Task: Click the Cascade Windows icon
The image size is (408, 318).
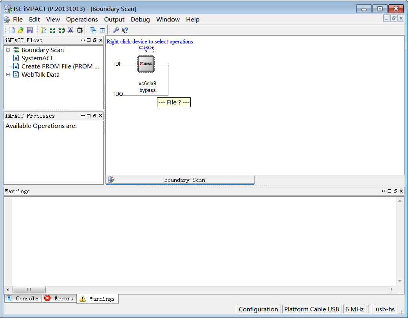Action: click(x=93, y=30)
